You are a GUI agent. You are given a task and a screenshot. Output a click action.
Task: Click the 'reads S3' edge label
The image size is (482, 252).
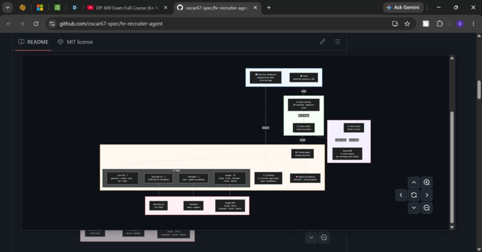click(266, 127)
